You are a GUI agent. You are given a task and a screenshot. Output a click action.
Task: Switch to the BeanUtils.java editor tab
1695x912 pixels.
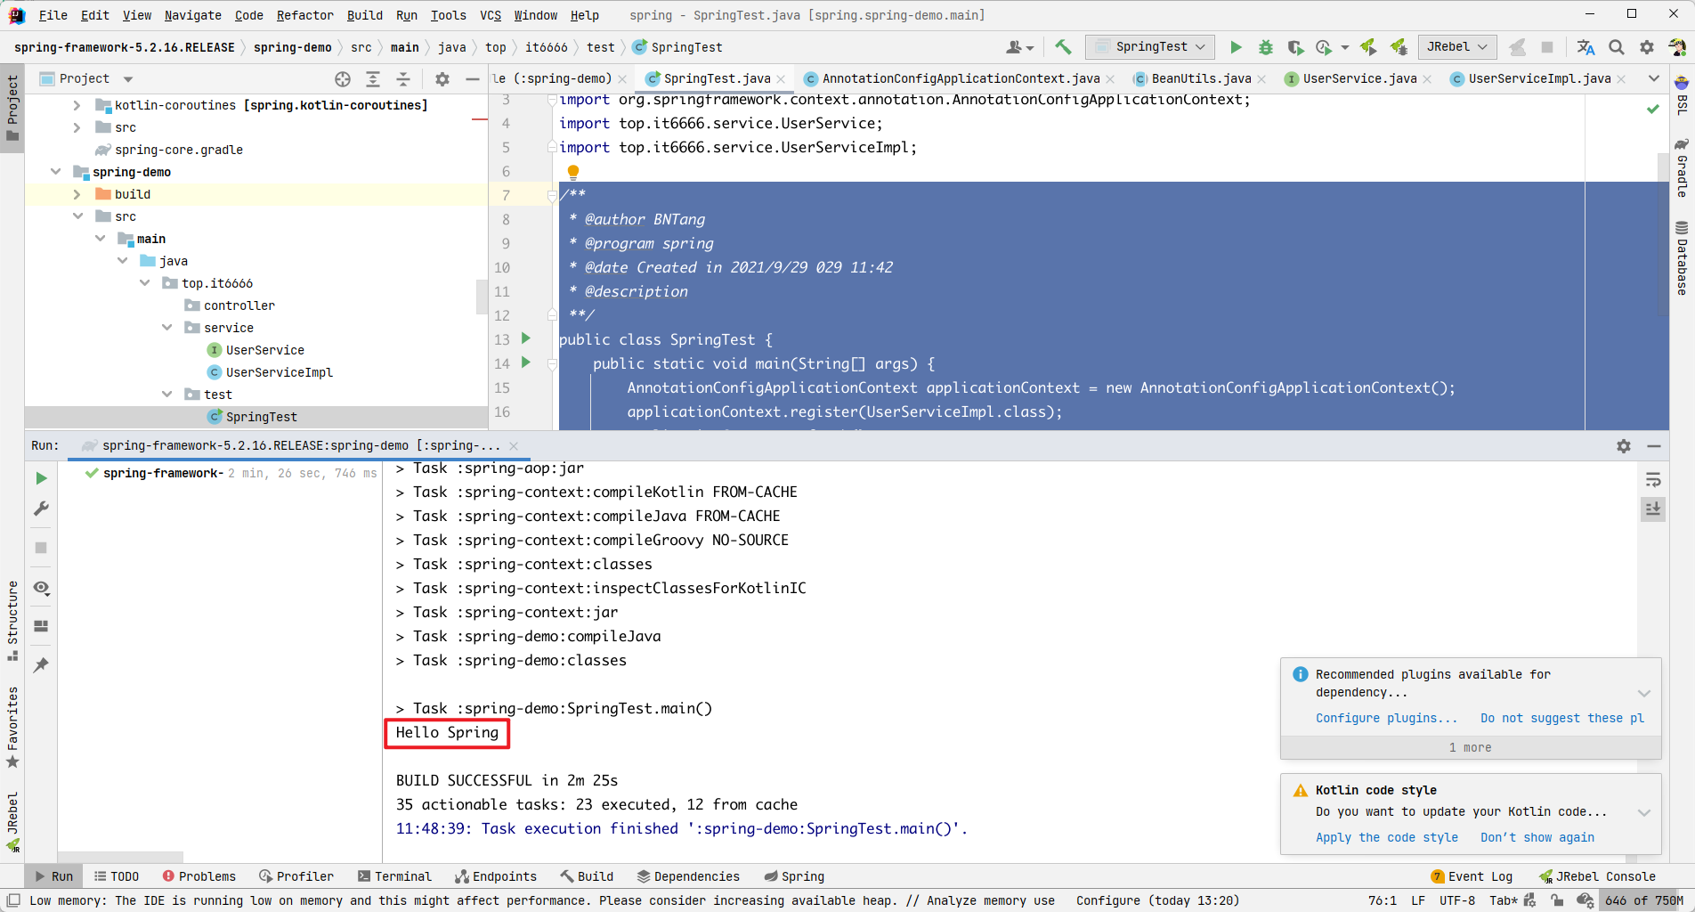[1200, 79]
